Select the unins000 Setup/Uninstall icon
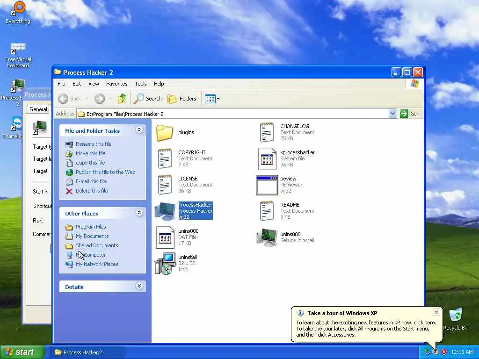 coord(267,237)
